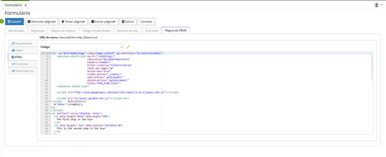This screenshot has width=386, height=157.
Task: Click the green collapse-sidebar arrow icon
Action: (x=2, y=22)
